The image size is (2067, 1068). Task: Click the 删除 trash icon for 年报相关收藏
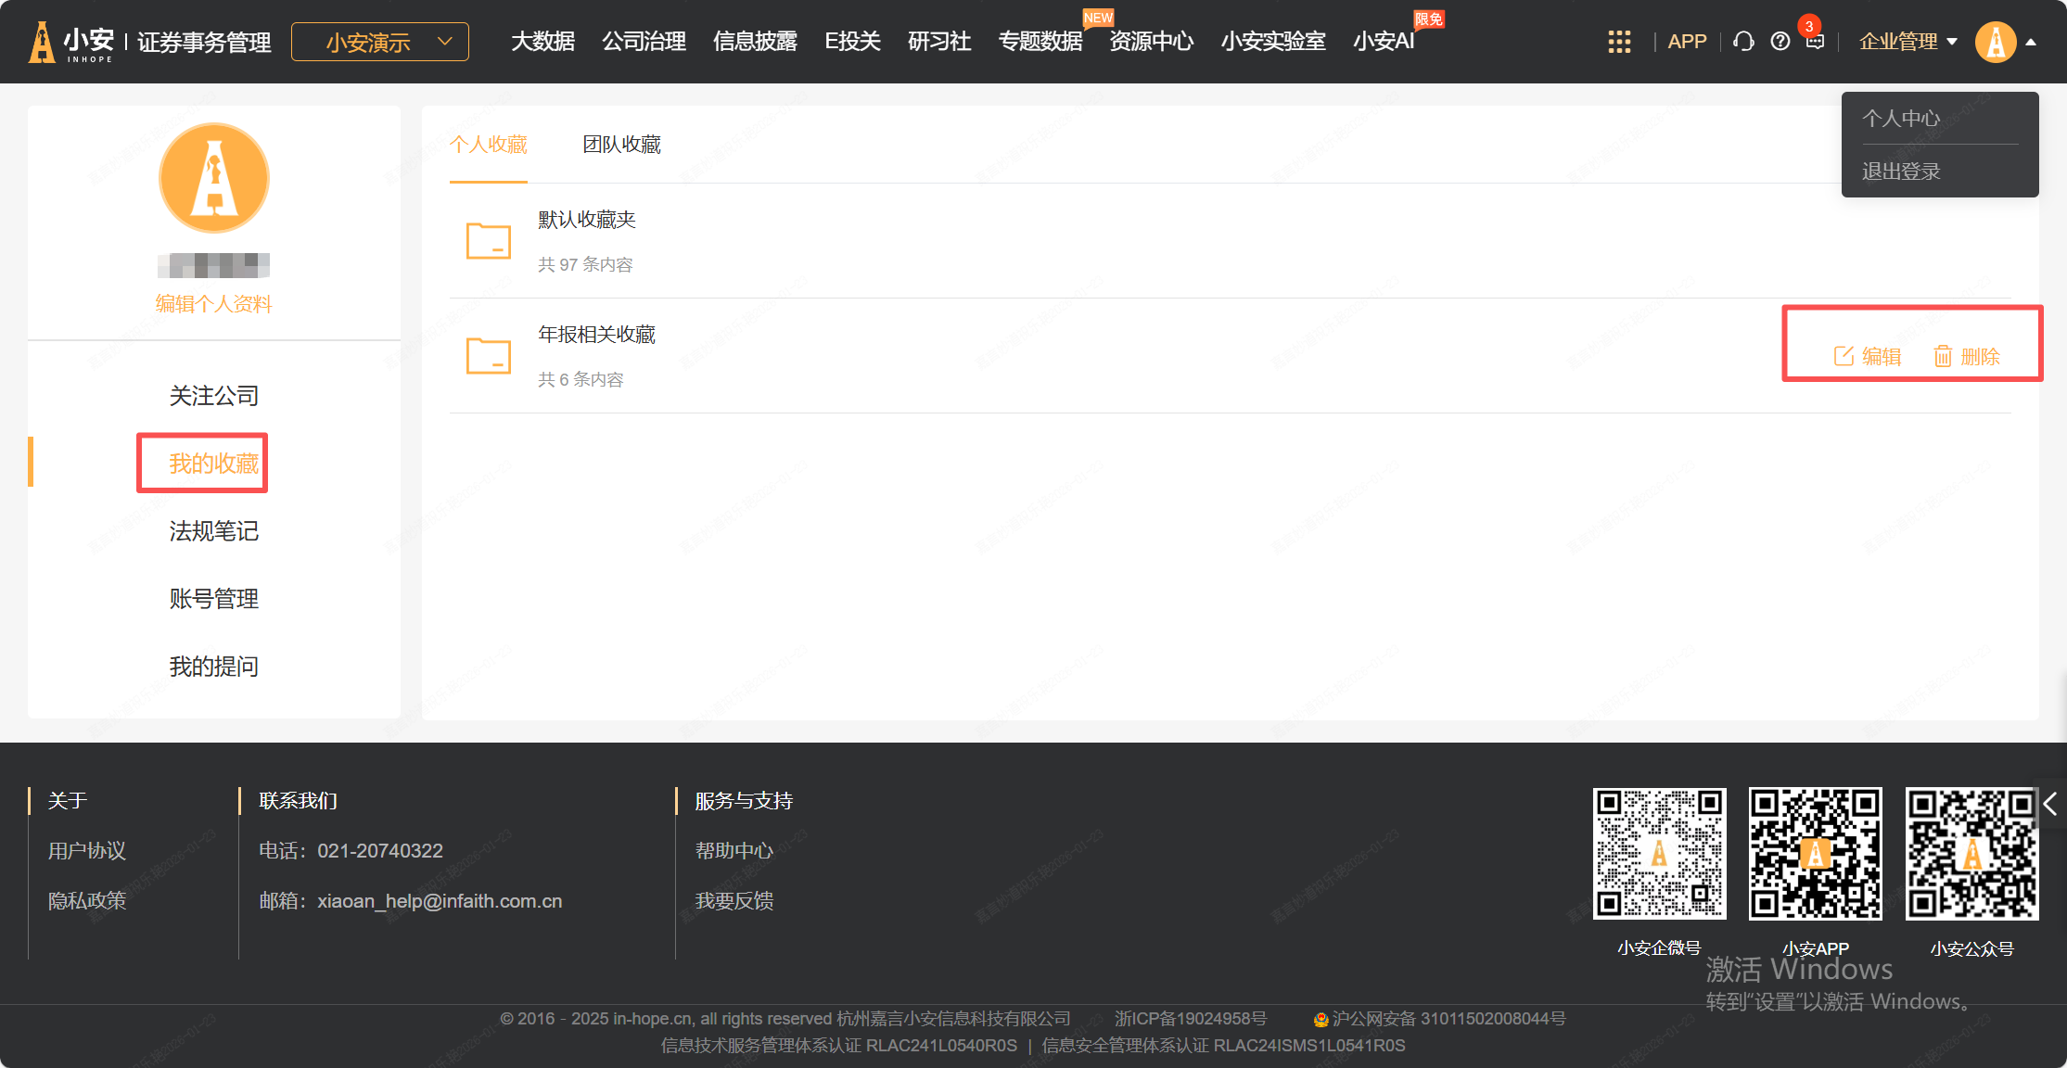click(1943, 356)
